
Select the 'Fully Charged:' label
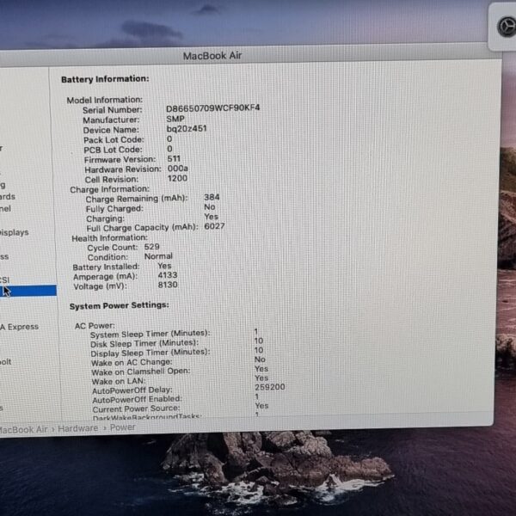tap(114, 209)
